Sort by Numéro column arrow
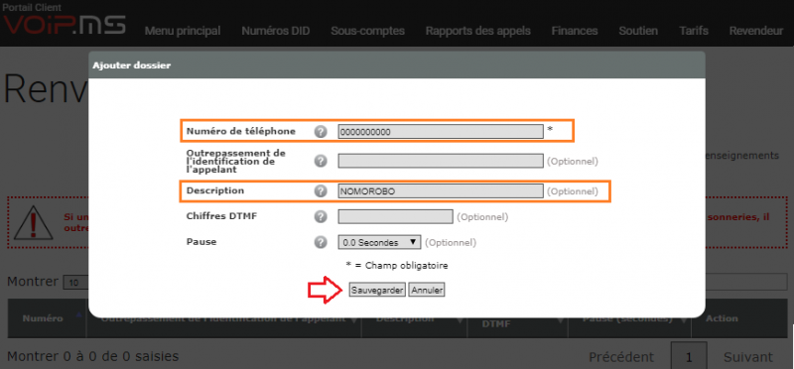 point(78,314)
